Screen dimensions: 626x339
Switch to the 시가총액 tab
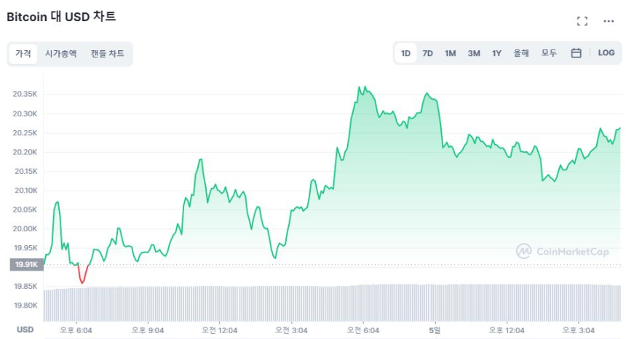coord(61,54)
